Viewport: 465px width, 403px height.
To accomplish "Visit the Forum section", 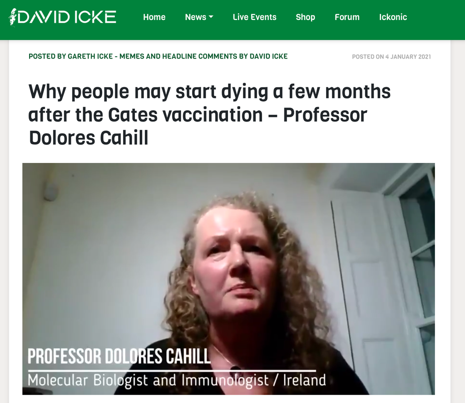I will pos(347,17).
